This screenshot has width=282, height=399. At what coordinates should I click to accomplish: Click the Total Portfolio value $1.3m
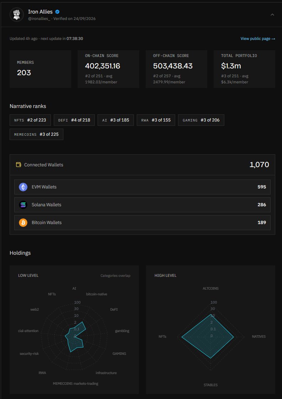231,66
